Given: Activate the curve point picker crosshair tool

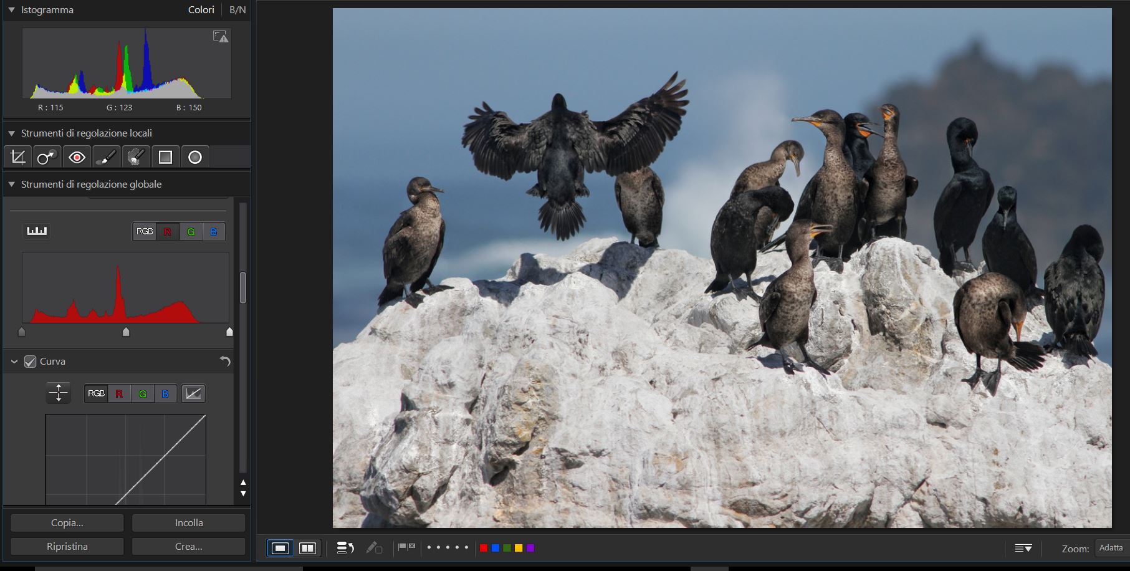Looking at the screenshot, I should pos(58,393).
